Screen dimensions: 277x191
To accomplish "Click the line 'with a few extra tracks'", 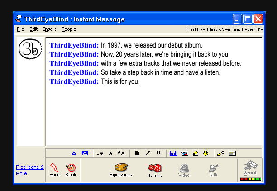I will click(171, 63).
